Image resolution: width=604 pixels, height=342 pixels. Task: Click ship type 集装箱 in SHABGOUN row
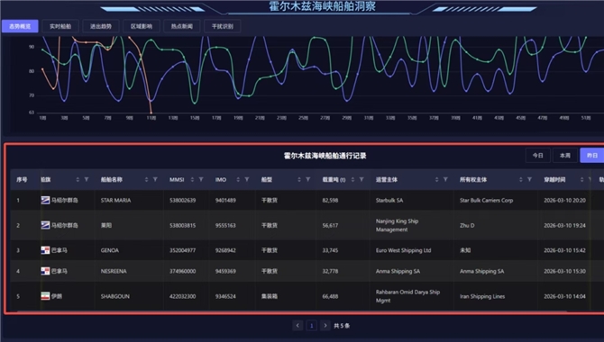(270, 296)
